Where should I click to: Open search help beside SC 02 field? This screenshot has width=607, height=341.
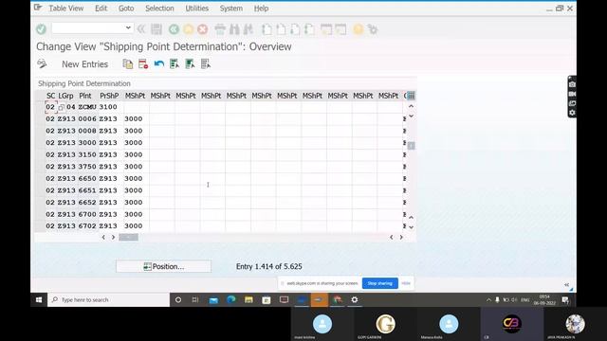click(x=61, y=107)
